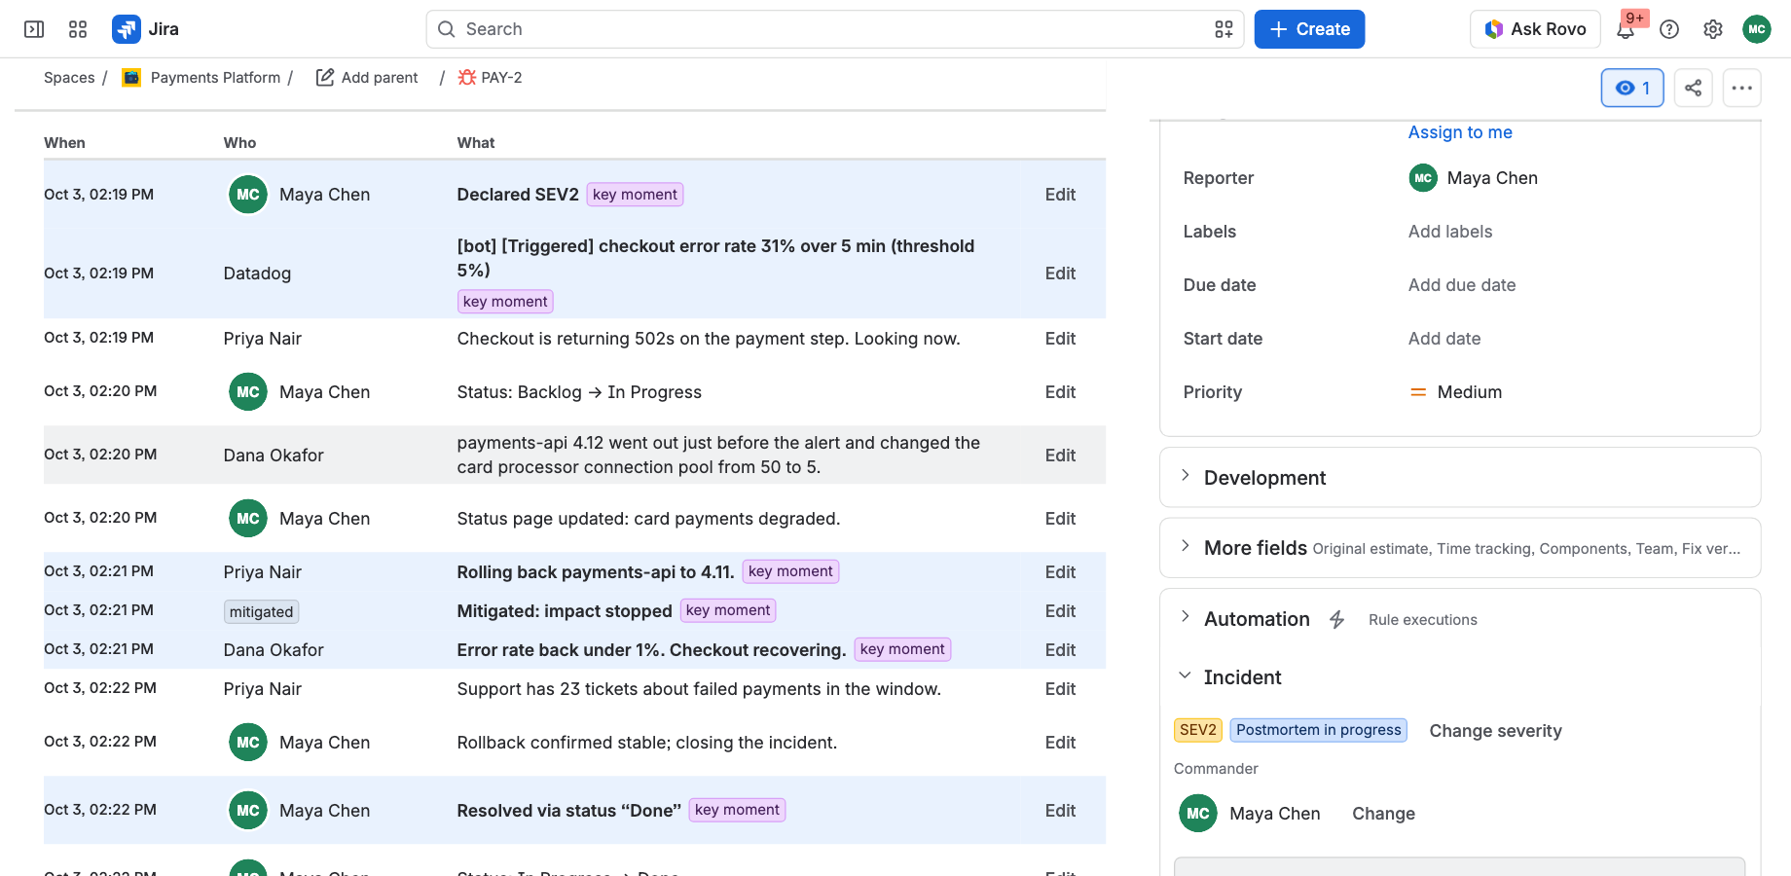Open the search filter icon in search bar
Image resolution: width=1791 pixels, height=876 pixels.
tap(1224, 29)
